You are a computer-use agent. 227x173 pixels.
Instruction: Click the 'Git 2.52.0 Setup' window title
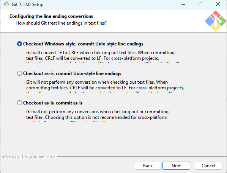27,5
